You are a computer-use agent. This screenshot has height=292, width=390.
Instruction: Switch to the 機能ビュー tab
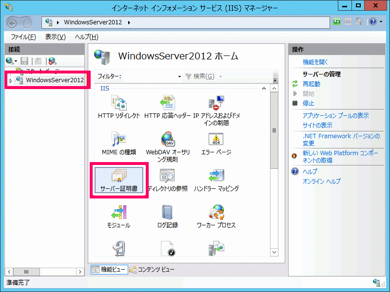click(109, 270)
